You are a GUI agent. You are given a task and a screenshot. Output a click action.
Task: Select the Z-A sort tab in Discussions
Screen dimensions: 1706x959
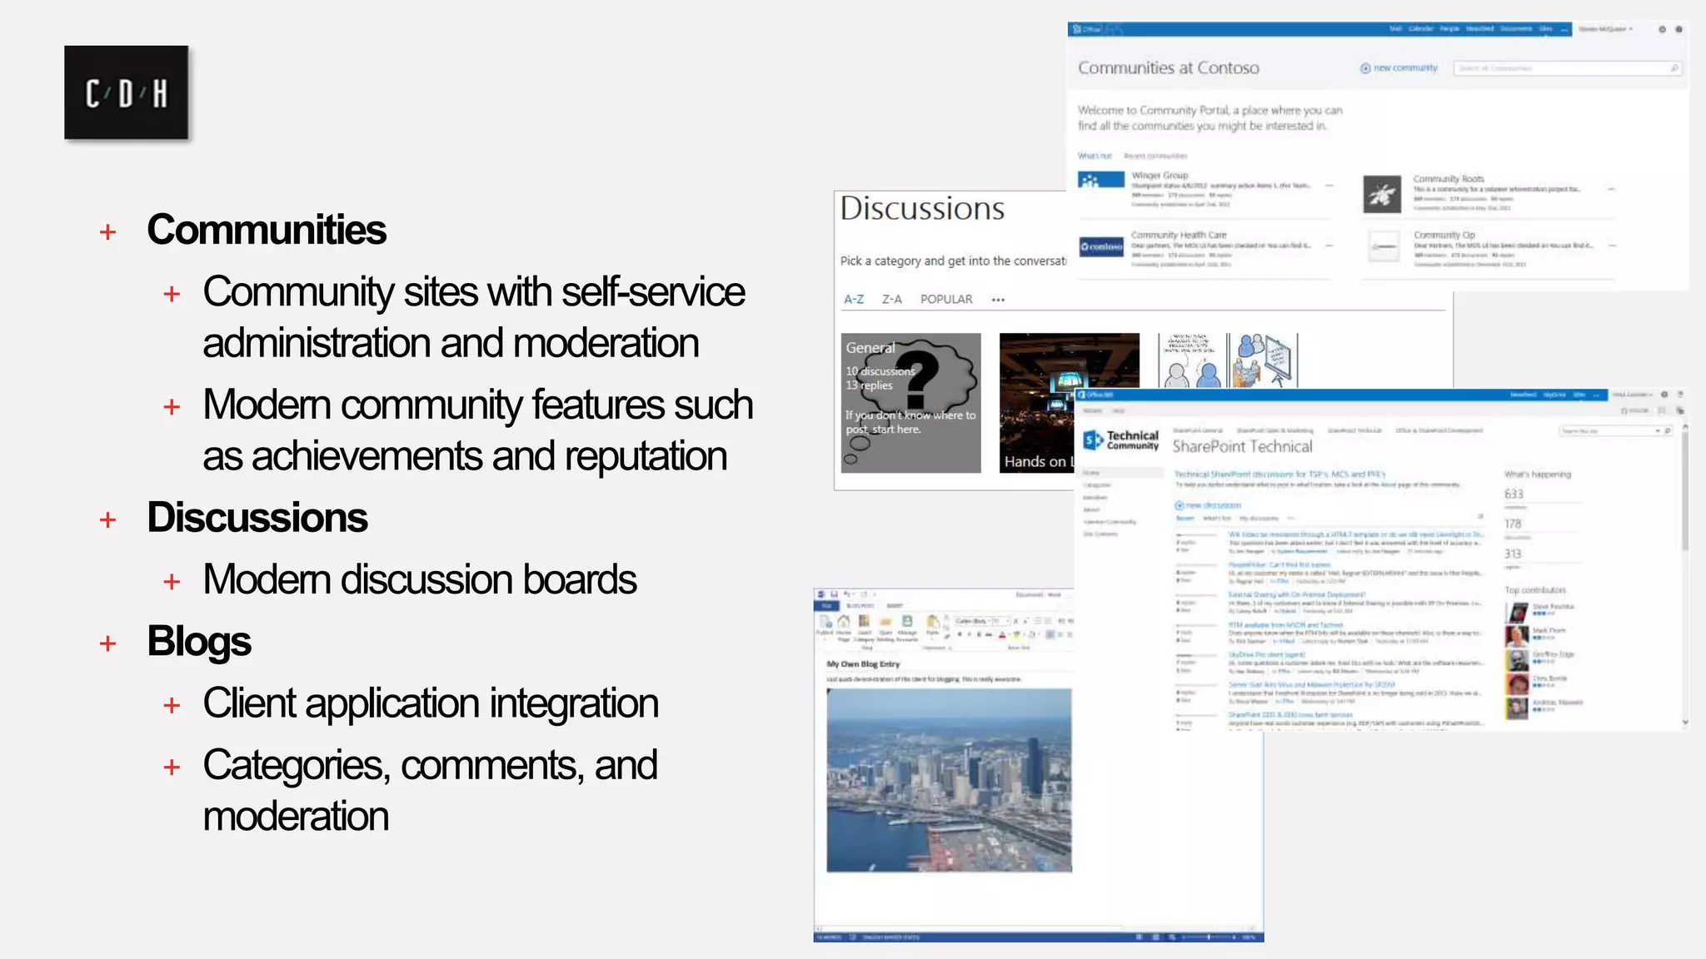[x=891, y=299]
